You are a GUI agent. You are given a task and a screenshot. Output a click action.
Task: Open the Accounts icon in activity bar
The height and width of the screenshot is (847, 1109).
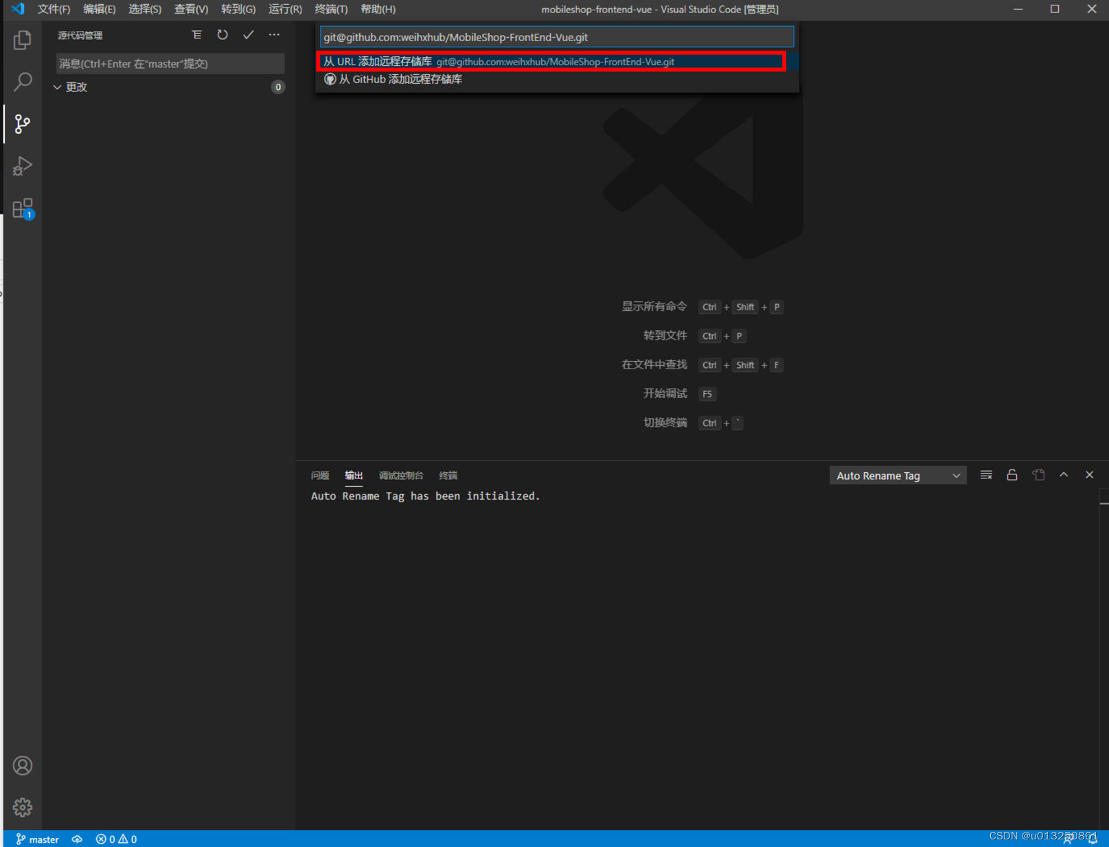[x=22, y=765]
